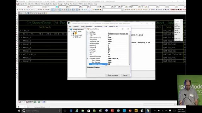Open the Project menu
Screen dimensions: 202x113
[x=21, y=4]
